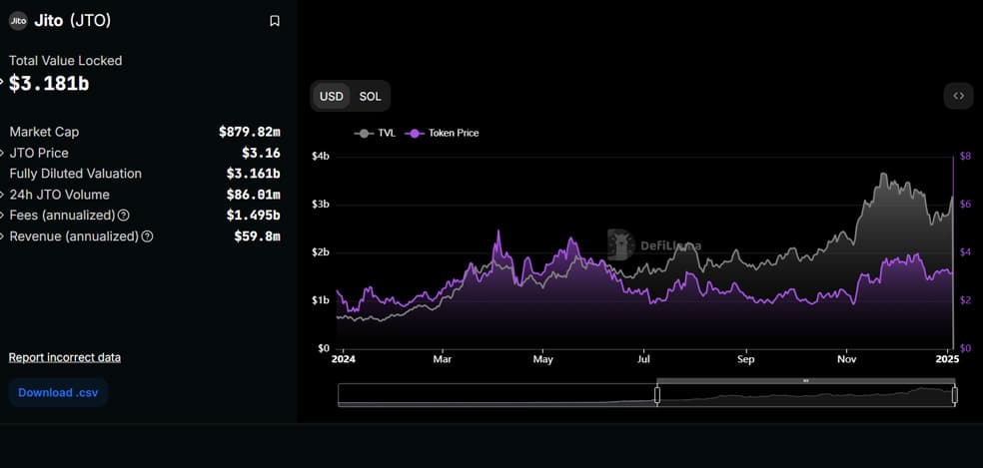983x468 pixels.
Task: Click the Jul label on x-axis
Action: pos(643,360)
